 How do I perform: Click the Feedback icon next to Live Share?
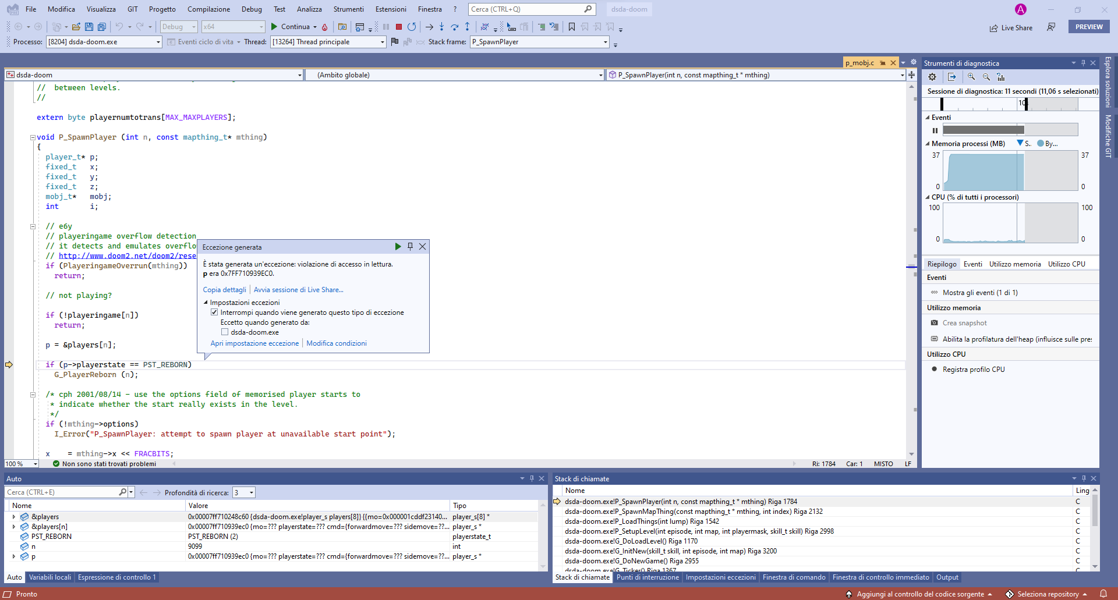coord(1051,27)
